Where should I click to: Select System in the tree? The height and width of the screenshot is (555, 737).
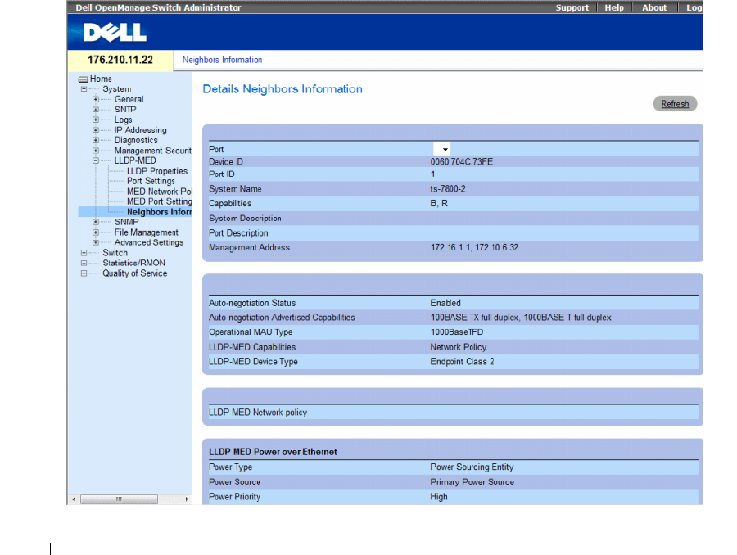point(117,89)
